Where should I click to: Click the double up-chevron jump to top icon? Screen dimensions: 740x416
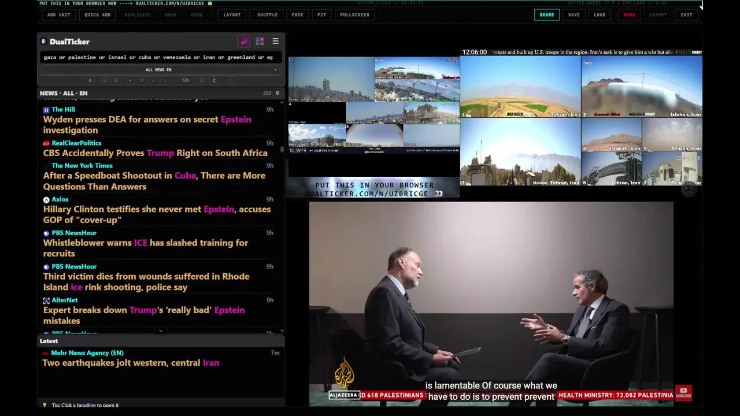(x=142, y=80)
